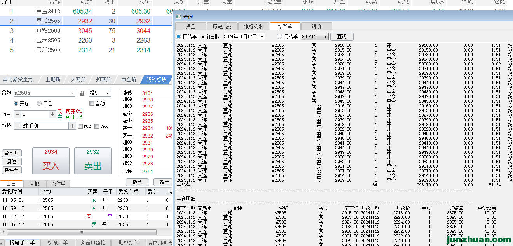Image resolution: width=513 pixels, height=246 pixels.
Task: Select the 我的板块 tab
Action: click(x=156, y=79)
